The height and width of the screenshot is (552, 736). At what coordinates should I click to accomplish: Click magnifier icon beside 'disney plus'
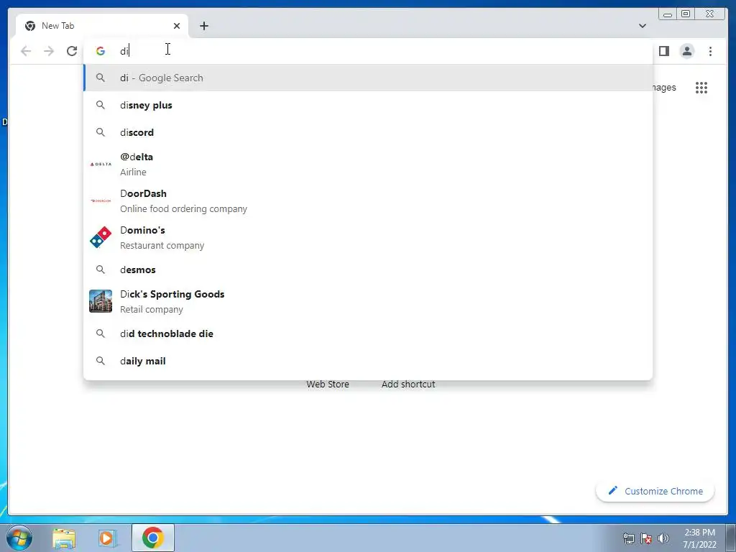[x=101, y=105]
